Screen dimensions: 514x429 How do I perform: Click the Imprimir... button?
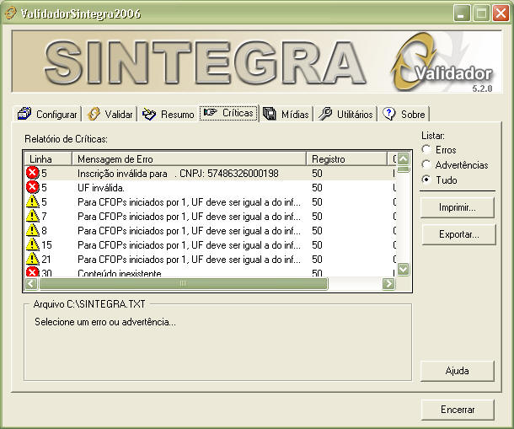click(458, 207)
